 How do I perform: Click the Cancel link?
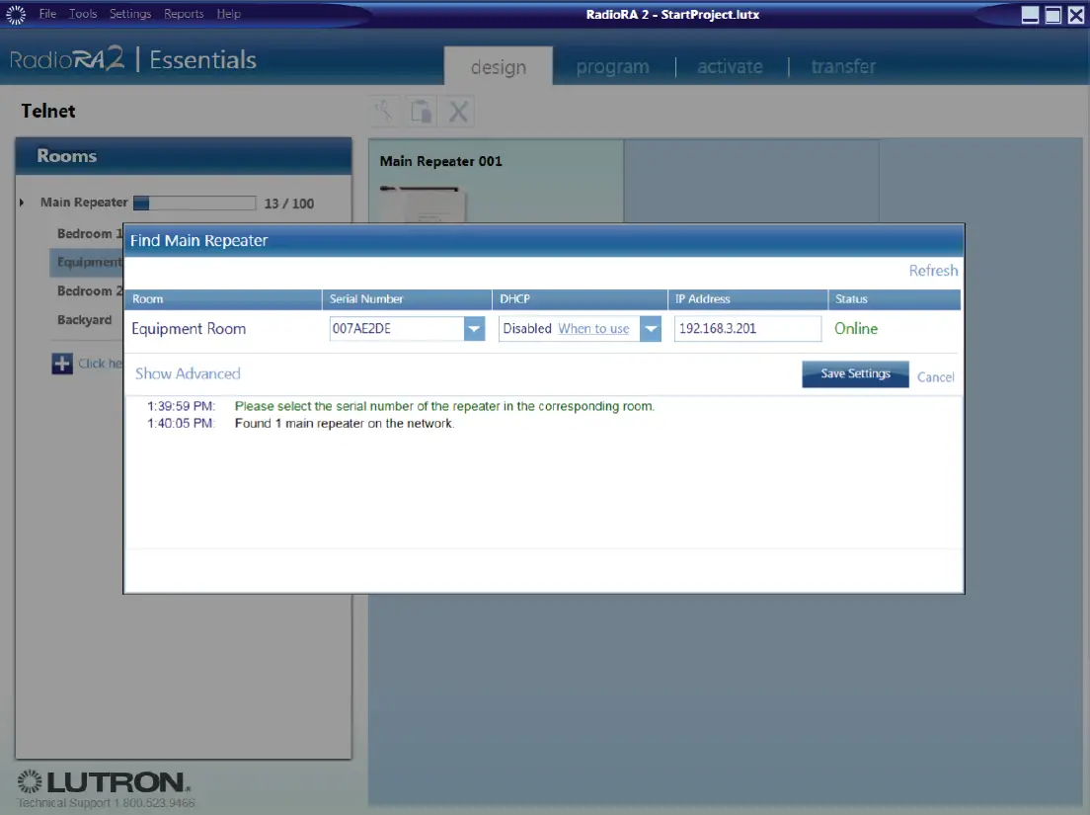(x=936, y=377)
